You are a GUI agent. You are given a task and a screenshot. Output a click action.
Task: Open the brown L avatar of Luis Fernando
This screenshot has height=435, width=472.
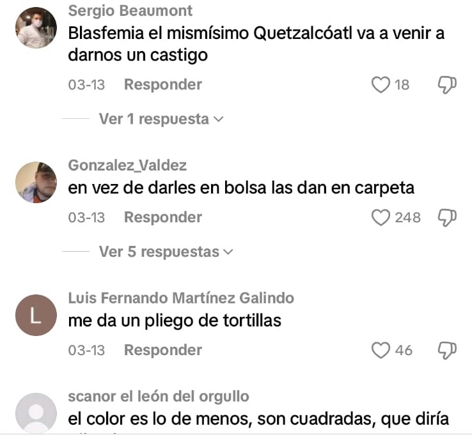[x=36, y=315]
